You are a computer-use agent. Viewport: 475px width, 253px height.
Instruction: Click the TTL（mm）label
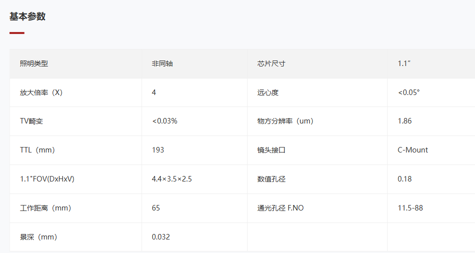[37, 150]
